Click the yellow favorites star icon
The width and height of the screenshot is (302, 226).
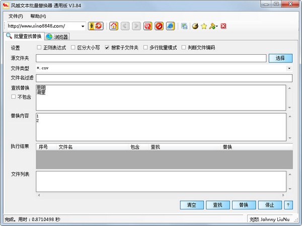[x=204, y=26]
